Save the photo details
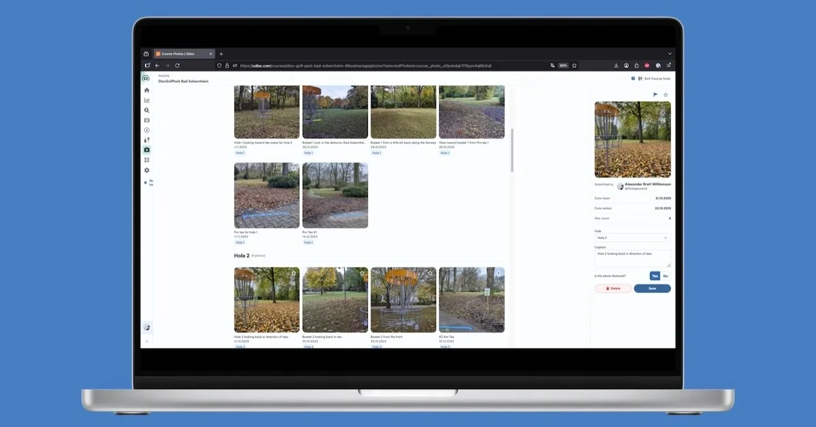Image resolution: width=816 pixels, height=427 pixels. click(651, 288)
